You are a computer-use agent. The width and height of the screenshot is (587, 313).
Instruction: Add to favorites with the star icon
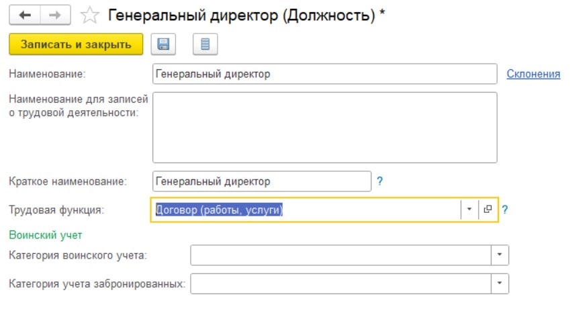[x=90, y=15]
